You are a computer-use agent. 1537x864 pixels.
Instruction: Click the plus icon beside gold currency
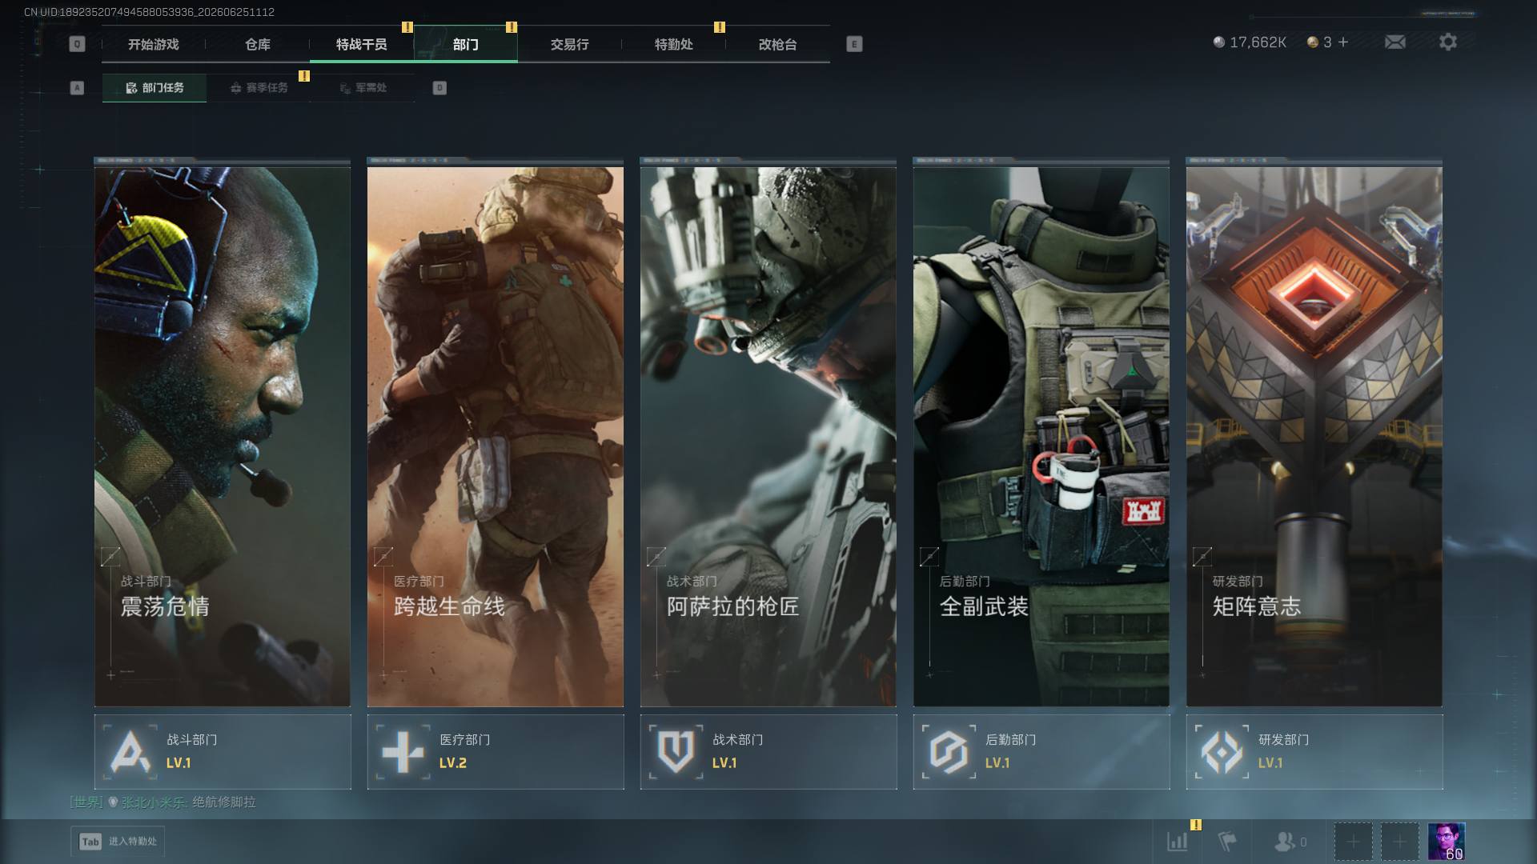tap(1343, 42)
